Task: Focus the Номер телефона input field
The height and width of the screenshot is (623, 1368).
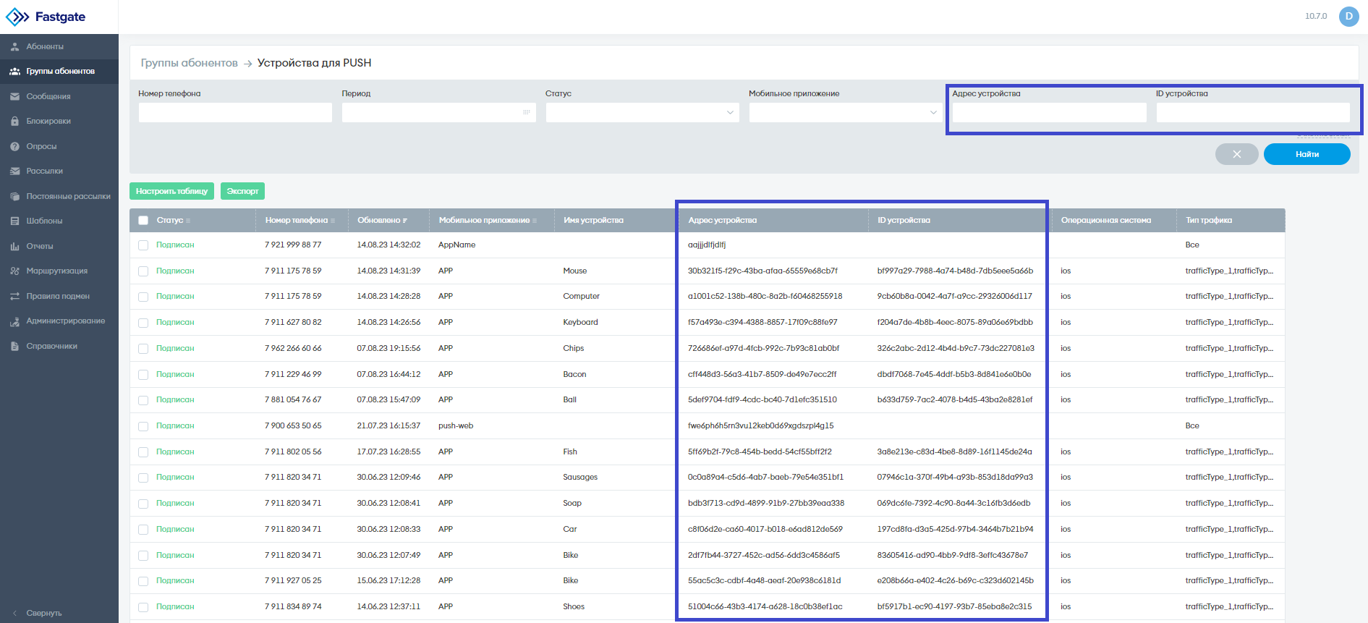Action: pos(235,112)
